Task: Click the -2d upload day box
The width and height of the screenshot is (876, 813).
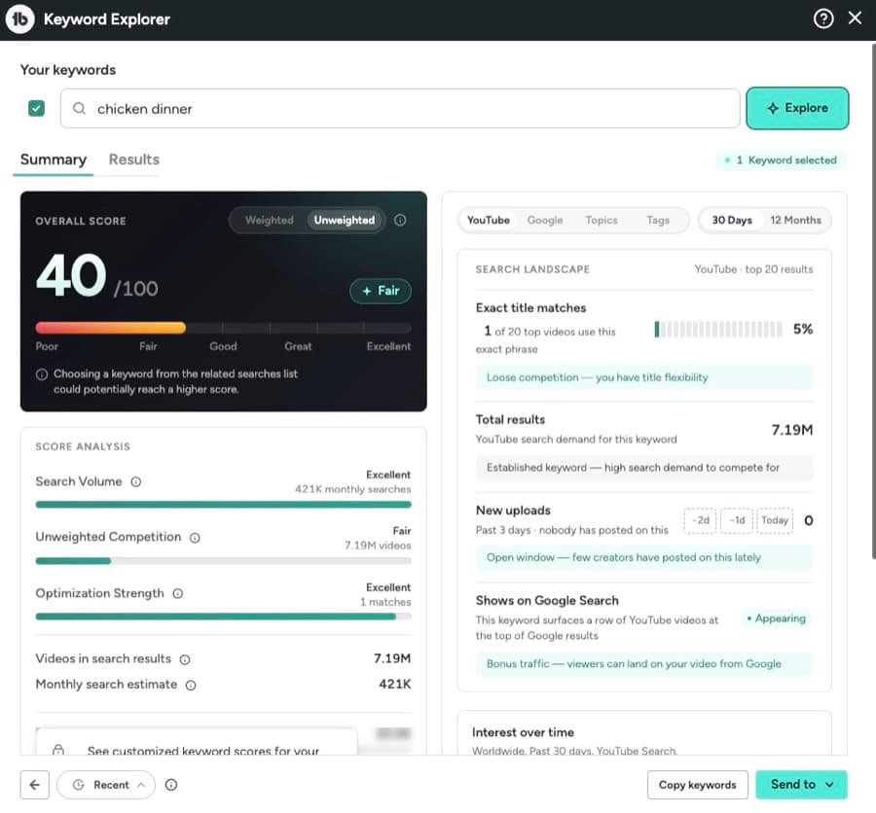Action: point(700,520)
